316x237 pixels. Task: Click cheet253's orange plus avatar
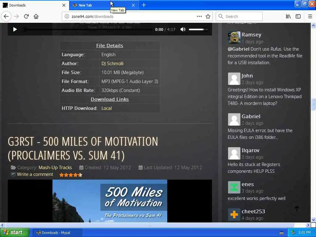[x=234, y=214]
